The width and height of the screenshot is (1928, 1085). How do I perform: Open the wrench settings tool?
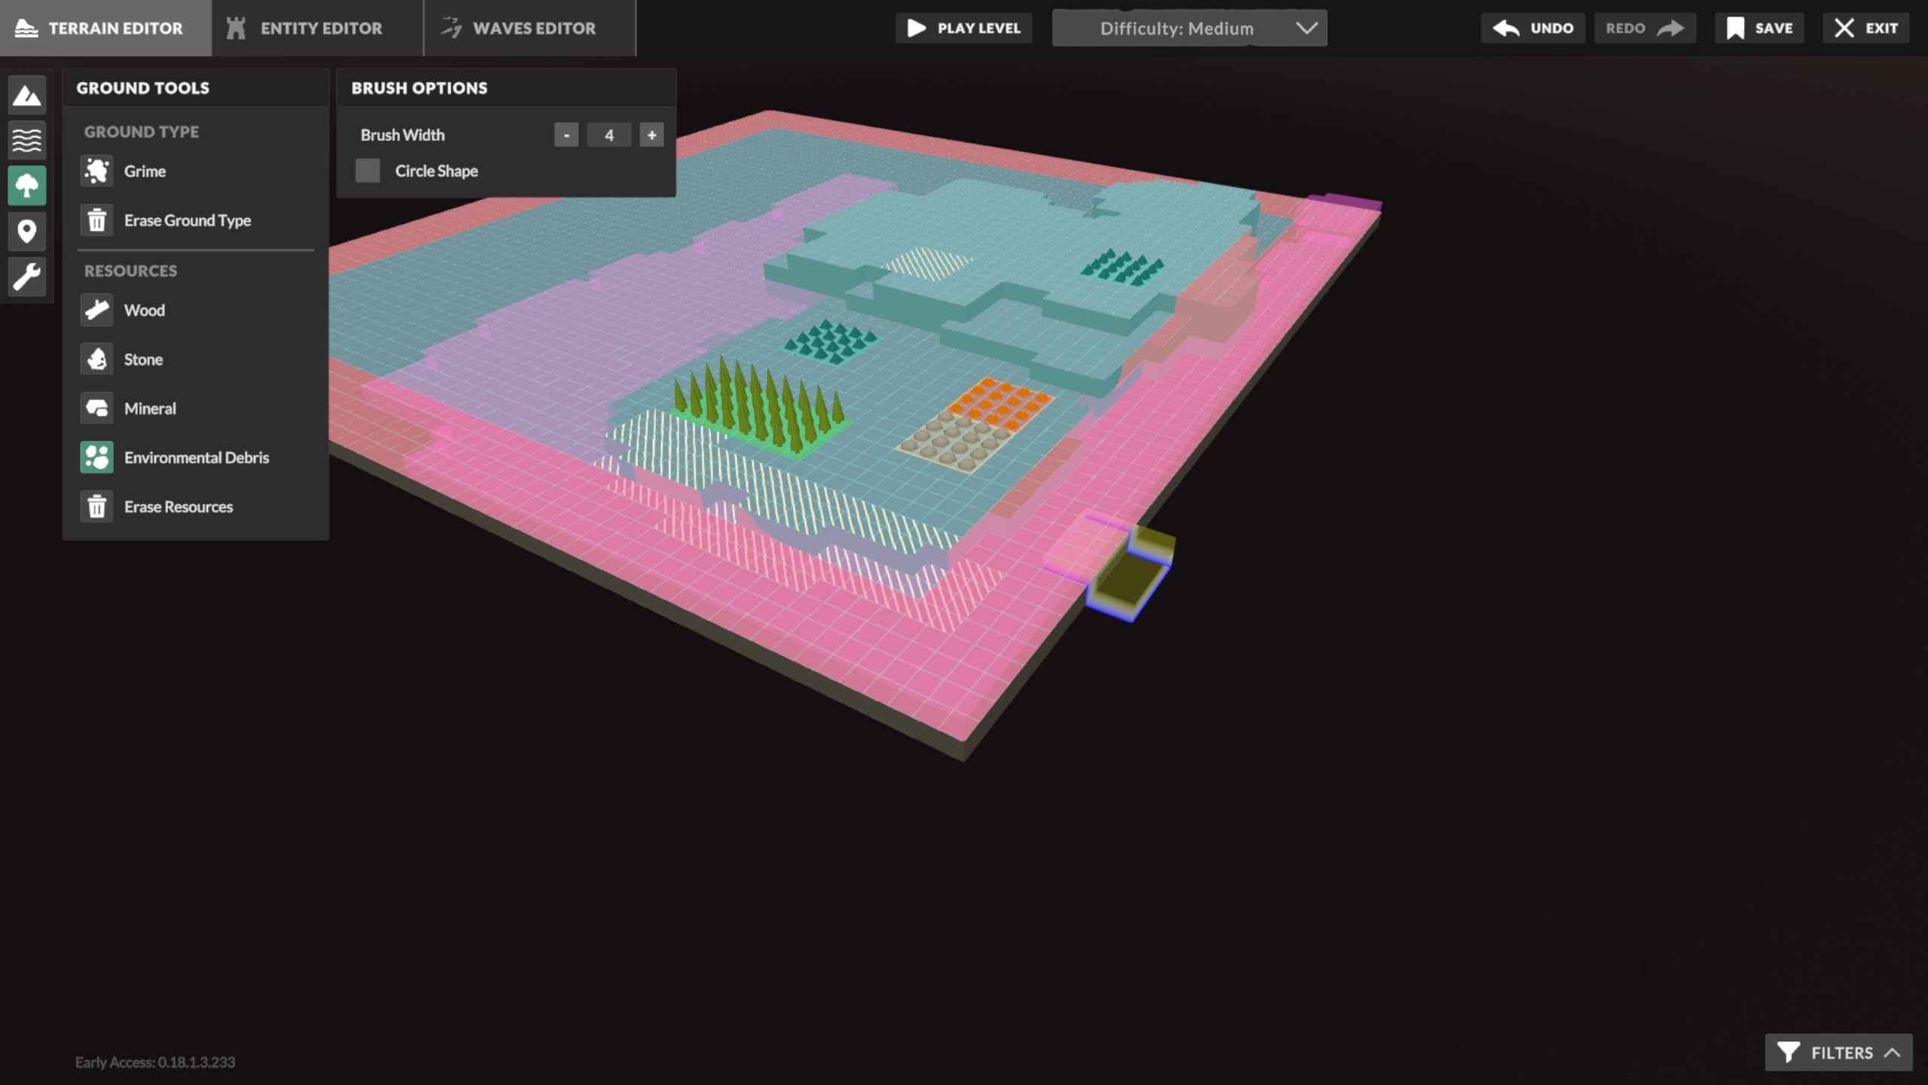click(x=27, y=277)
